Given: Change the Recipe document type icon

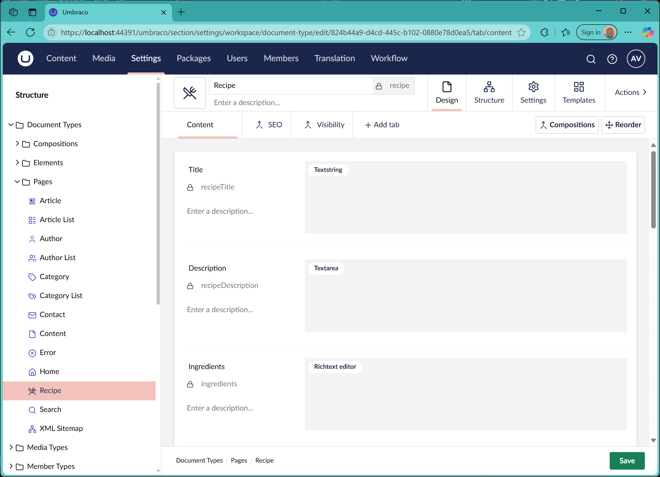Looking at the screenshot, I should pos(190,93).
